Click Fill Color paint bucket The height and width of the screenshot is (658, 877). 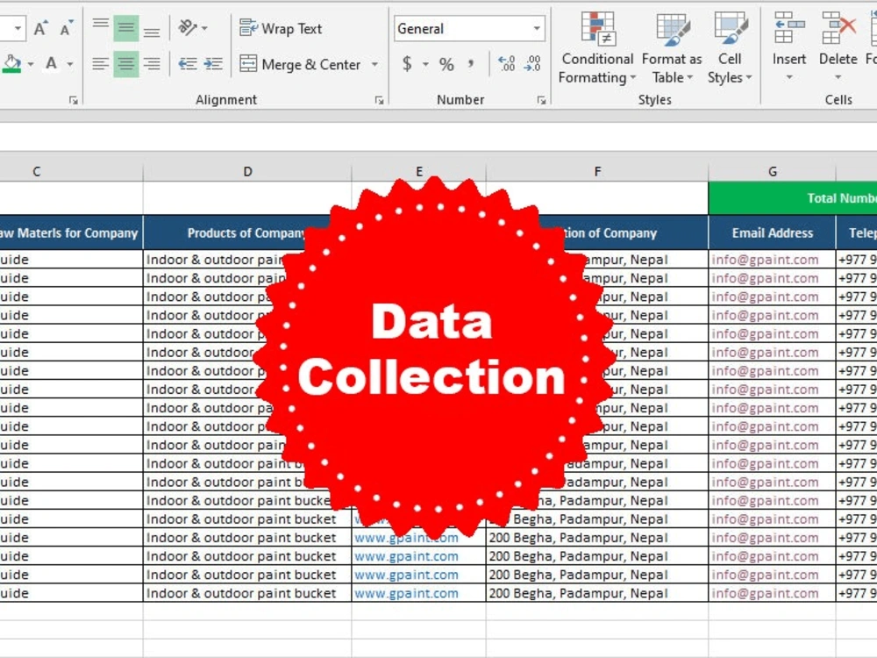(x=11, y=64)
